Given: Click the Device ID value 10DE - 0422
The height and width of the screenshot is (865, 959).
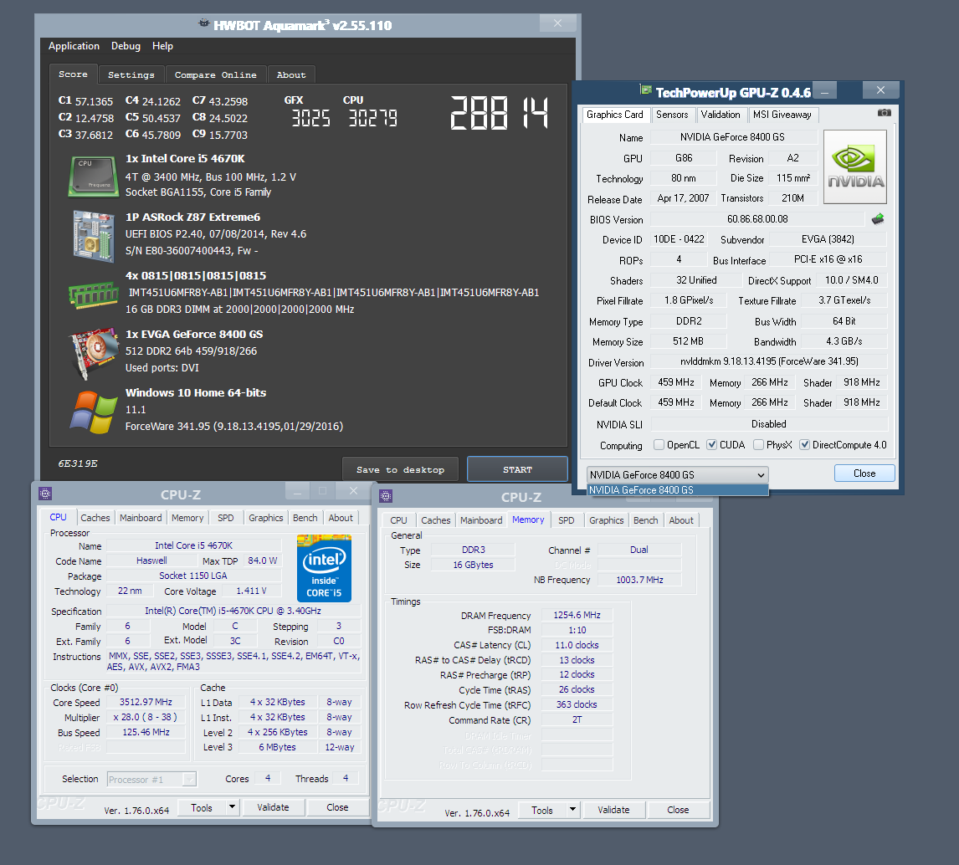Looking at the screenshot, I should 679,239.
